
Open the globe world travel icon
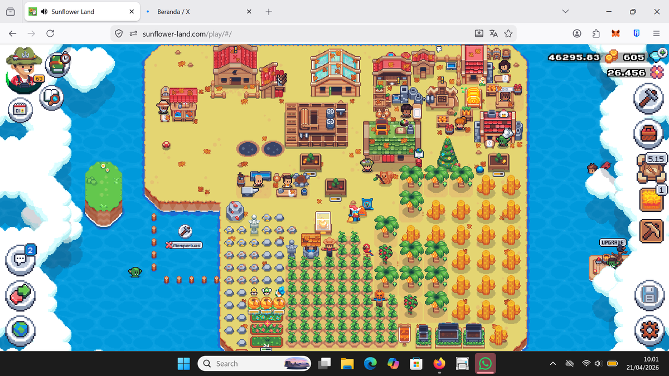coord(21,330)
